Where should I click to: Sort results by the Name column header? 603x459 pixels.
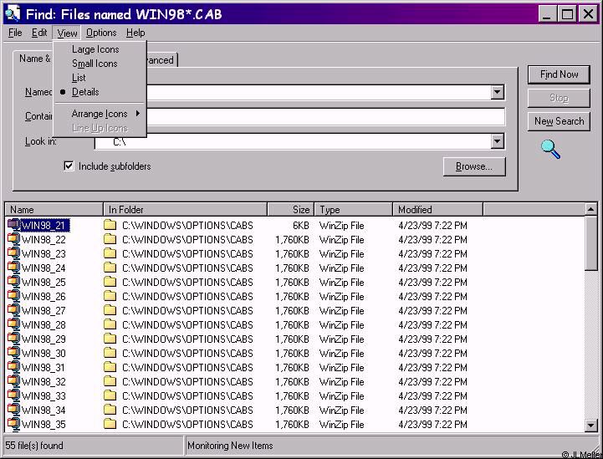click(54, 210)
